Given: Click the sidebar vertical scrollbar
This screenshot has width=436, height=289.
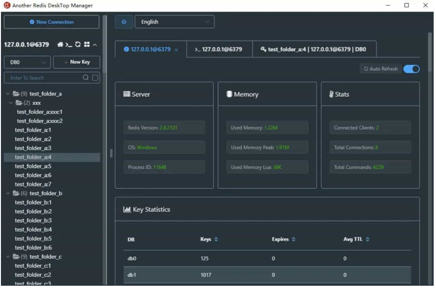Looking at the screenshot, I should [x=105, y=44].
